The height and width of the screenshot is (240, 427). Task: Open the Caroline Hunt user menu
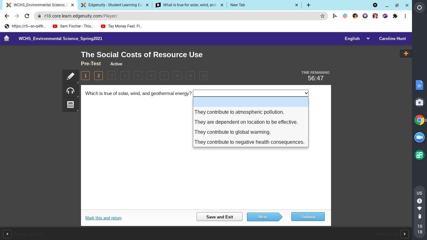(392, 38)
